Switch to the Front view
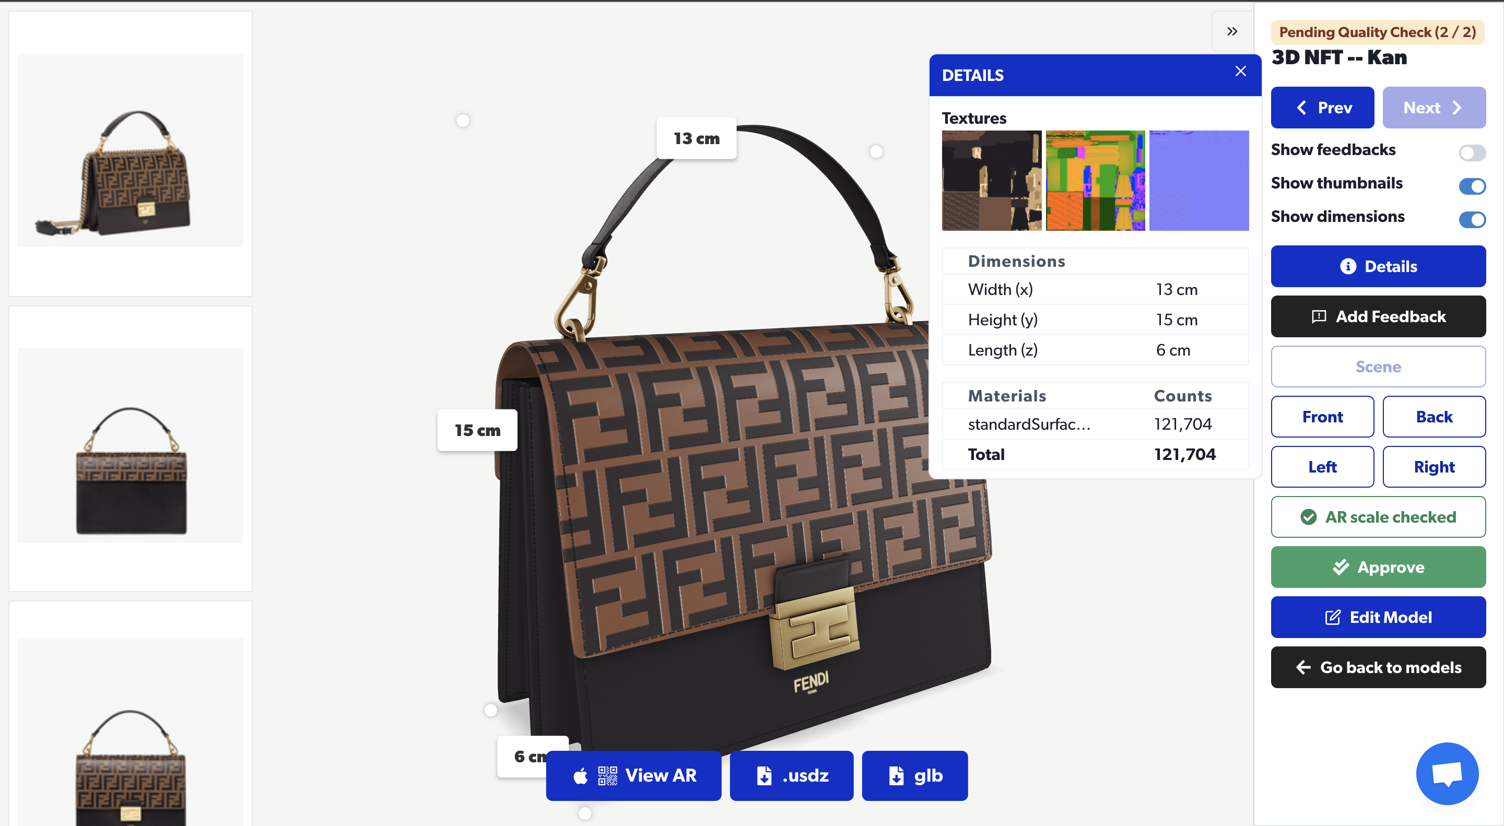The width and height of the screenshot is (1504, 826). [x=1322, y=417]
